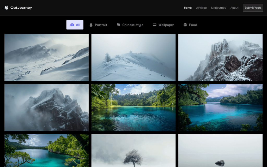The width and height of the screenshot is (267, 167).
Task: Filter by Chinese style category
Action: pyautogui.click(x=130, y=25)
